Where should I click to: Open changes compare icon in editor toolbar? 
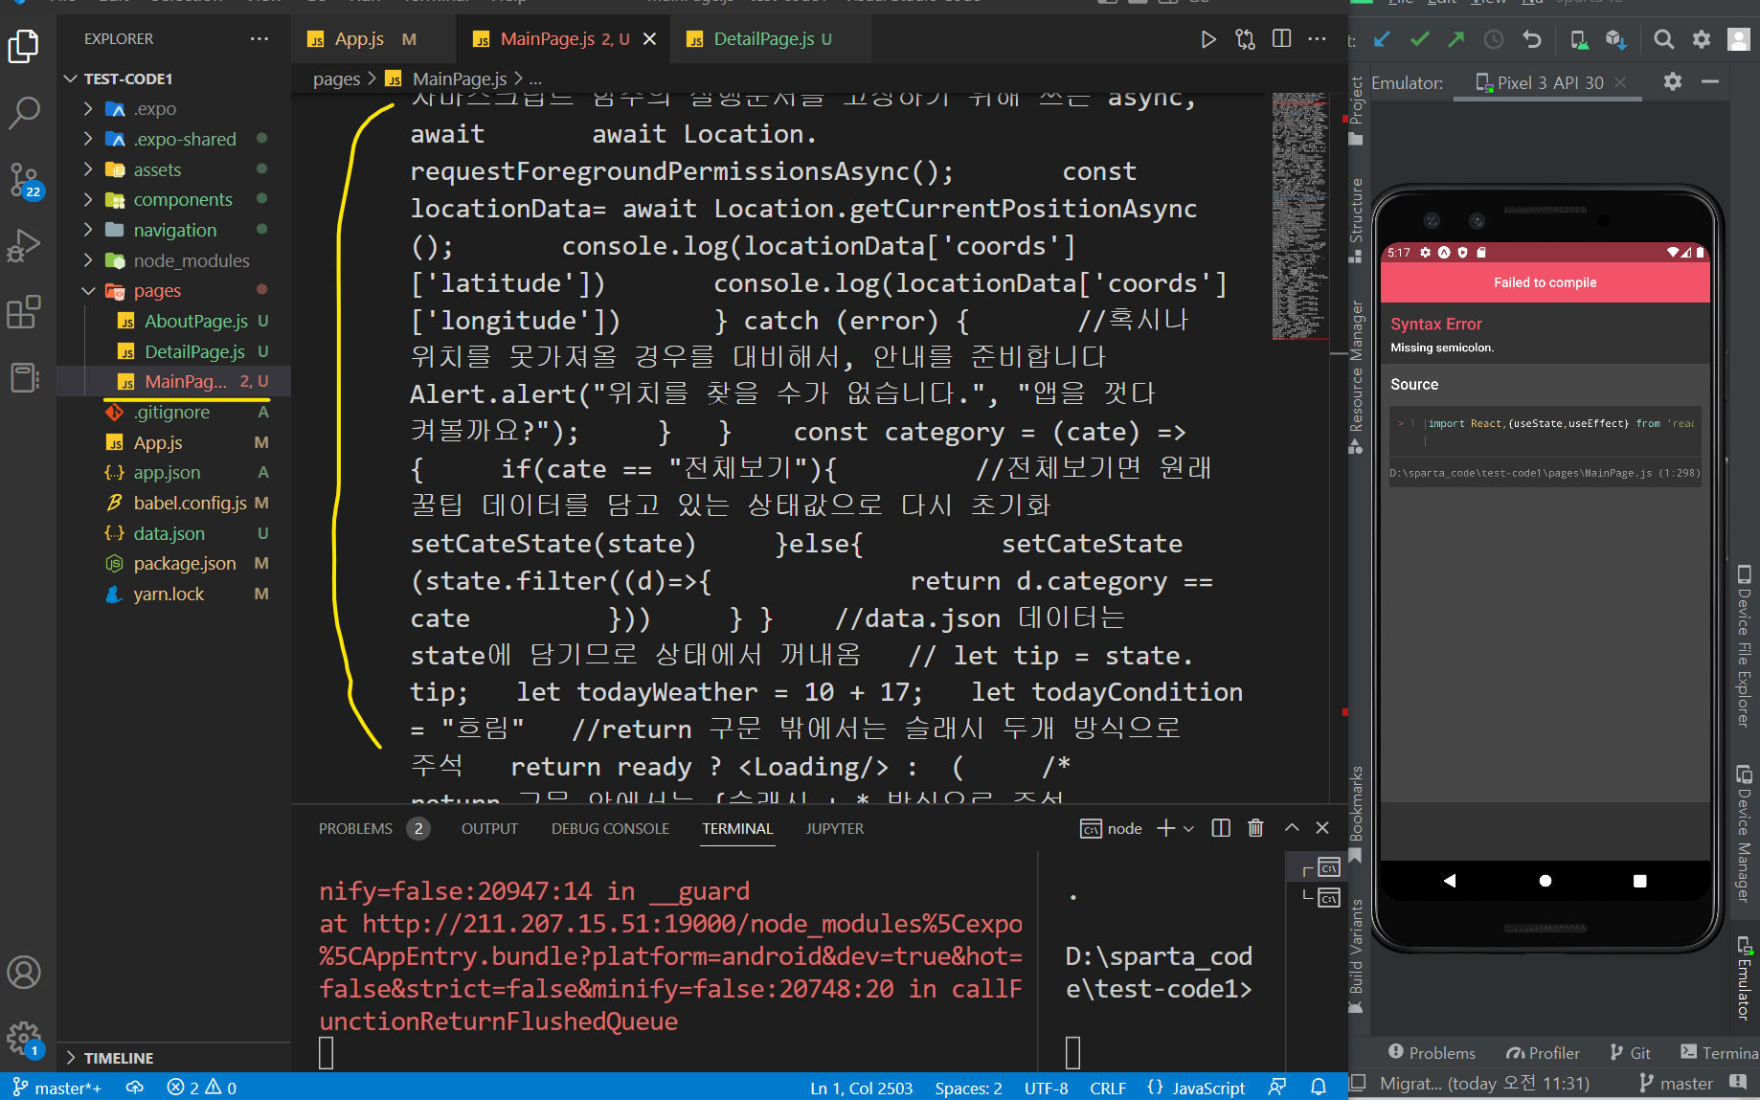coord(1245,39)
